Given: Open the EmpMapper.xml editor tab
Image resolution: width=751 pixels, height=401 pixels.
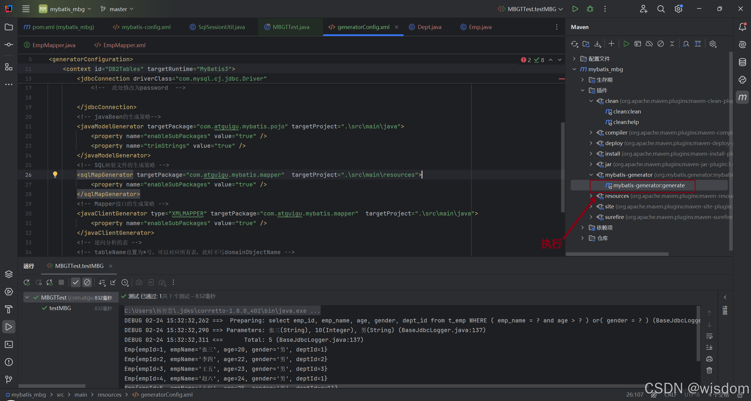Looking at the screenshot, I should click(124, 45).
